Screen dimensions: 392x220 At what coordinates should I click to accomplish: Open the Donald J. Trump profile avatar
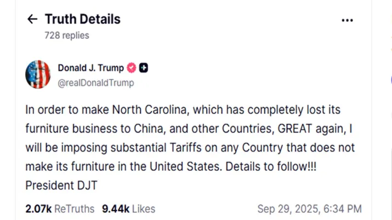click(38, 74)
